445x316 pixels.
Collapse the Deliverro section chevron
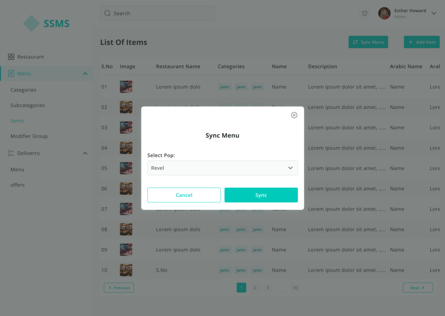85,153
